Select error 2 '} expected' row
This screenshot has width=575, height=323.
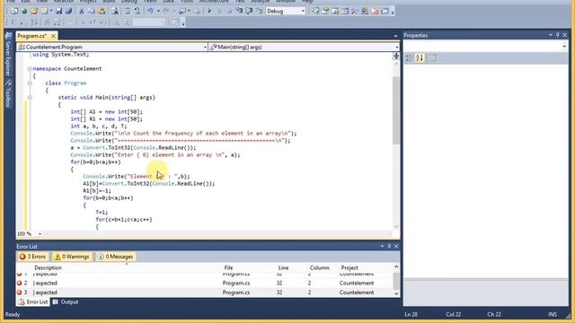[x=204, y=284]
